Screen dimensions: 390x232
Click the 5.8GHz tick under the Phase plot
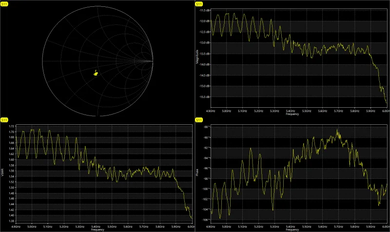(355, 227)
